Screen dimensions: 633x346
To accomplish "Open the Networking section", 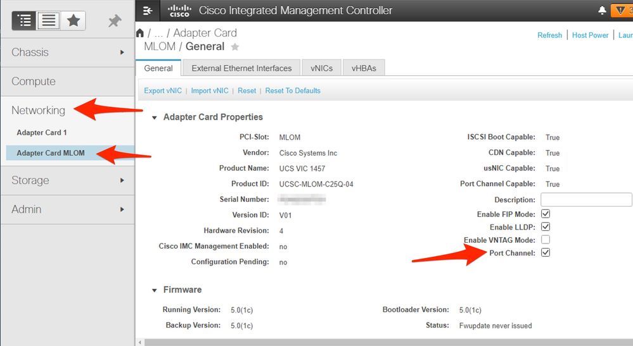I will click(39, 110).
